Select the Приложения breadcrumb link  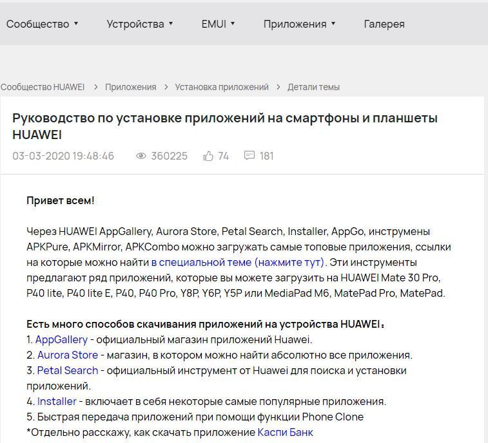coord(131,87)
